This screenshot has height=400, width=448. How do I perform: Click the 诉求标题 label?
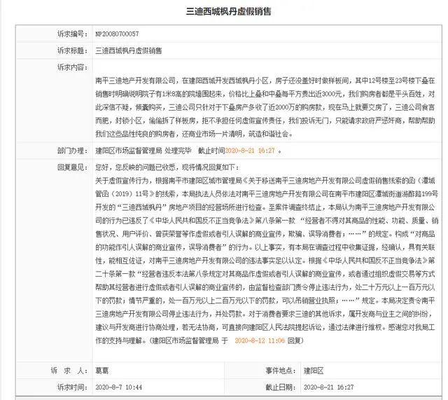pos(72,50)
